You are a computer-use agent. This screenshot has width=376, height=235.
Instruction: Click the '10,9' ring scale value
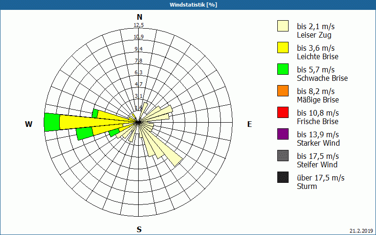click(139, 37)
